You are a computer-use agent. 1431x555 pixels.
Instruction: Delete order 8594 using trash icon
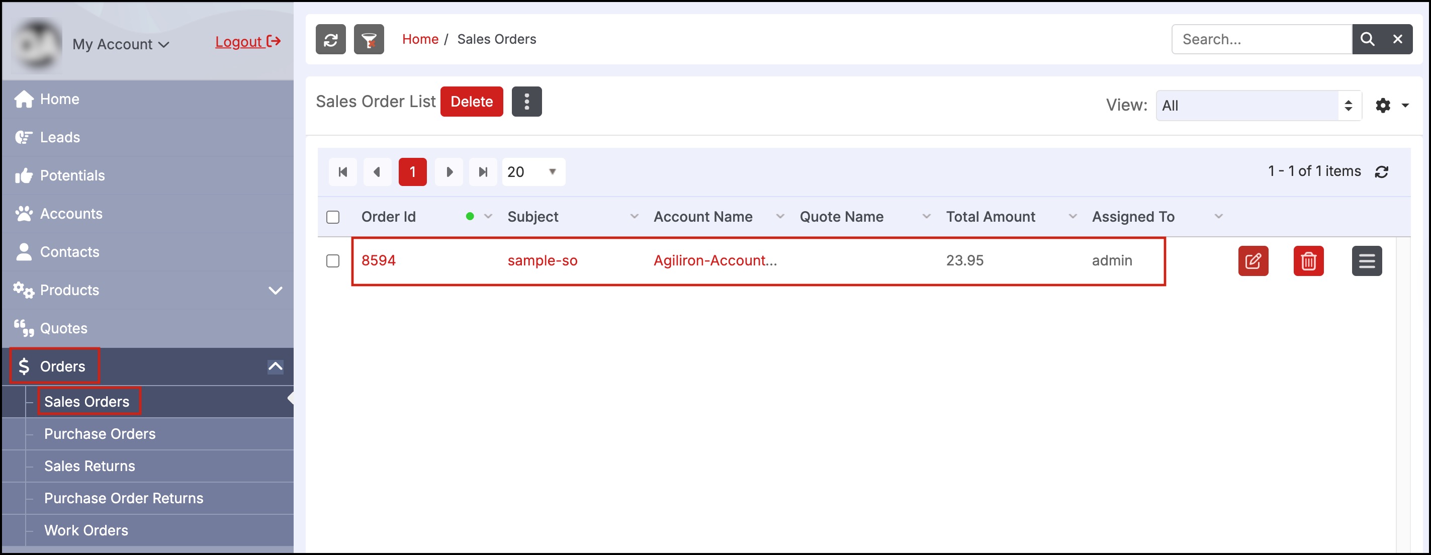click(x=1308, y=260)
